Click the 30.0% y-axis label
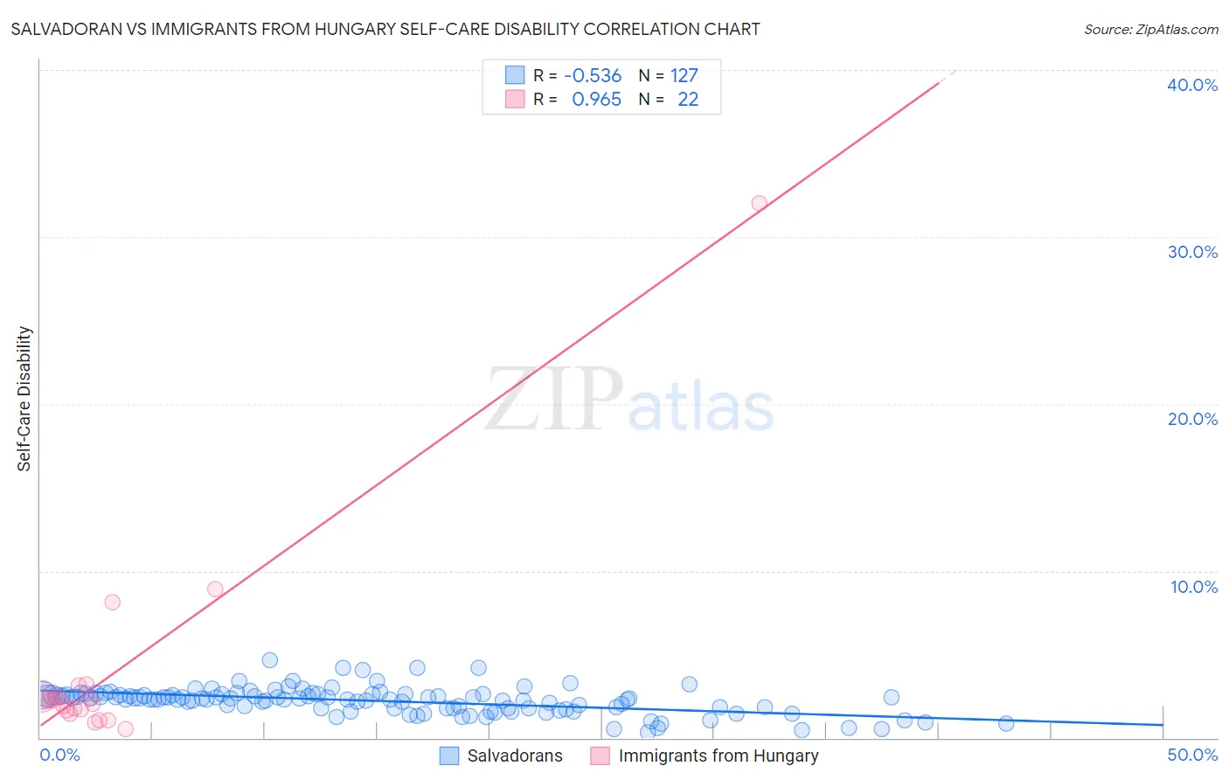This screenshot has height=780, width=1229. click(x=1192, y=252)
